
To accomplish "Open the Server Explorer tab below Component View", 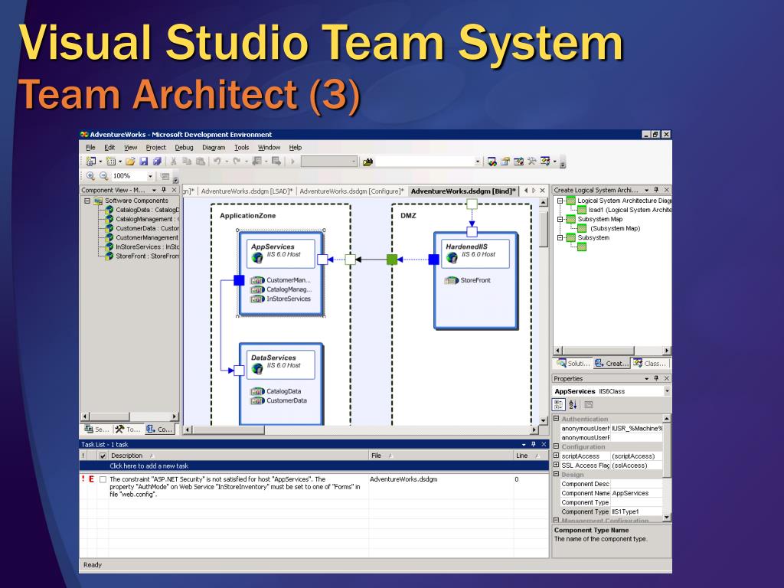I will click(x=96, y=430).
